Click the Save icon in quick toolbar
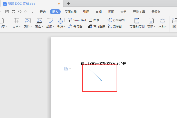This screenshot has width=177, height=118. tap(7, 12)
